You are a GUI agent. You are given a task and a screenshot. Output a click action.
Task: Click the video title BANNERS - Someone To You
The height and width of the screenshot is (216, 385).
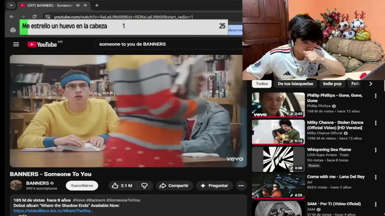pos(51,174)
